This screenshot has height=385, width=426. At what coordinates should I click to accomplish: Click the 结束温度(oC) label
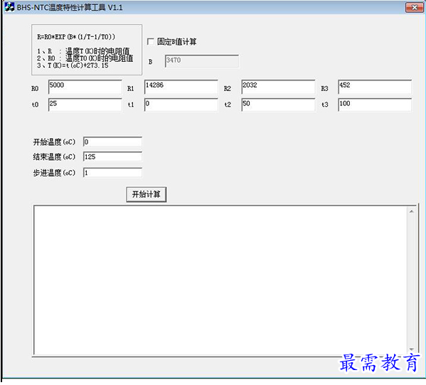pos(54,157)
